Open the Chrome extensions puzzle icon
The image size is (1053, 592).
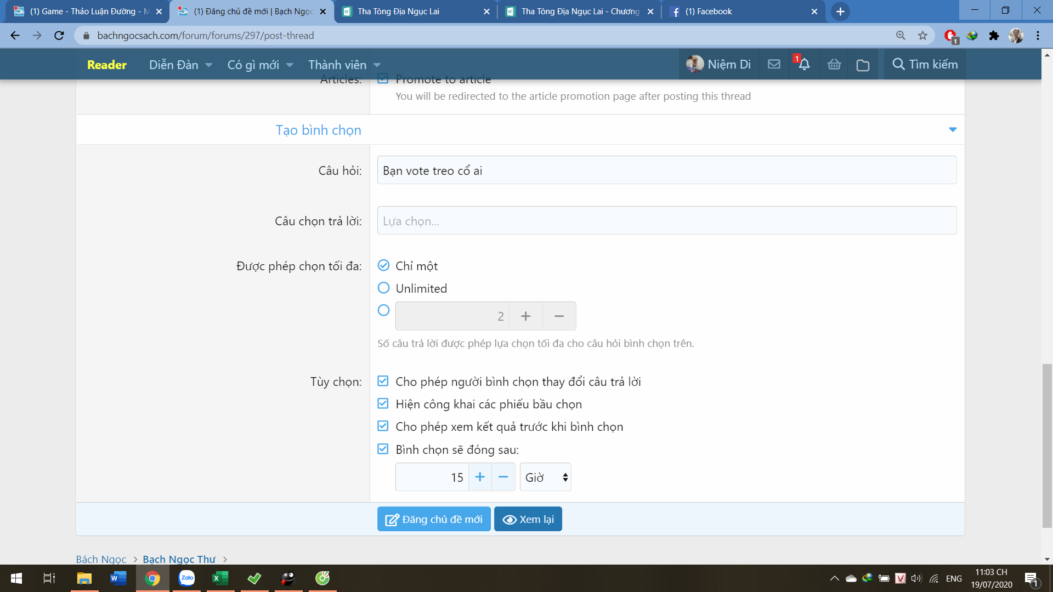[x=994, y=36]
